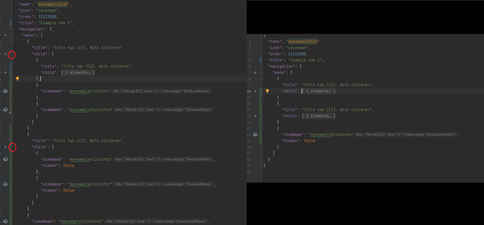Click order value 31222000 in right editor
This screenshot has height=225, width=484.
coord(297,54)
